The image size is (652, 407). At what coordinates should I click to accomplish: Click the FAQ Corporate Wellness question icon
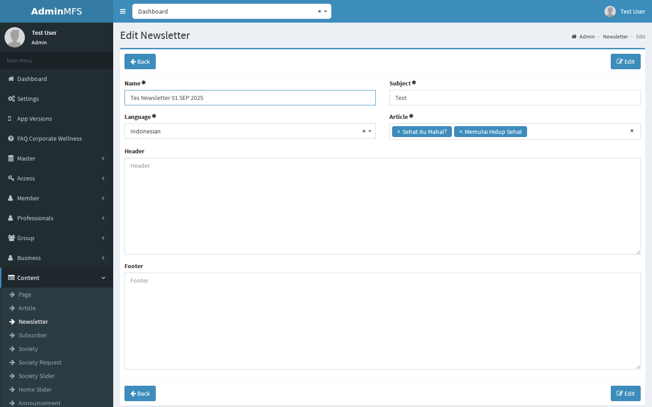(x=11, y=138)
